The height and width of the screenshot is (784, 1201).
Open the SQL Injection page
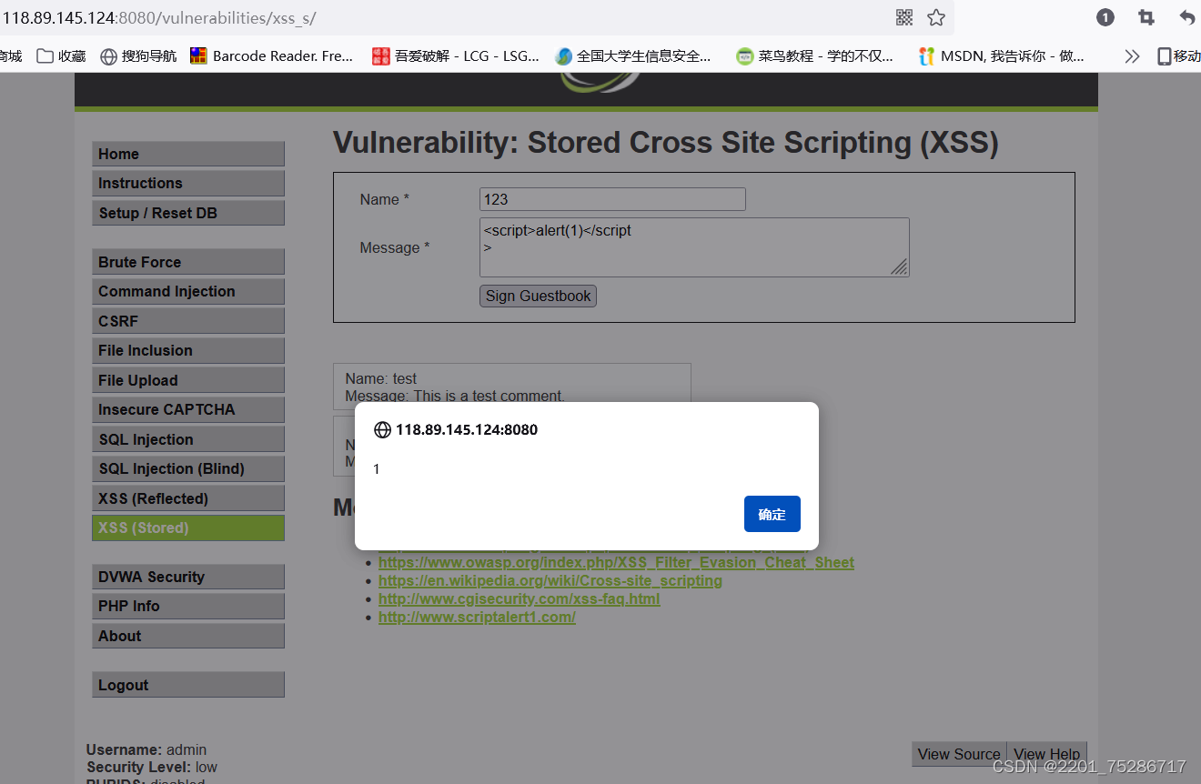click(x=188, y=439)
